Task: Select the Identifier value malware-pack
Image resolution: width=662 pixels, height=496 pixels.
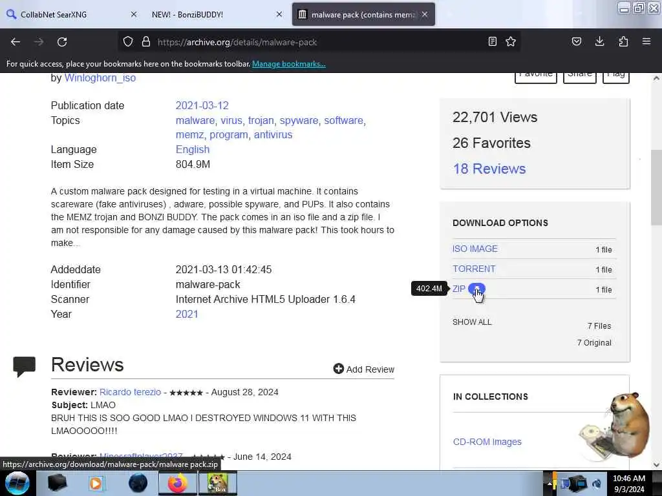Action: pyautogui.click(x=208, y=285)
